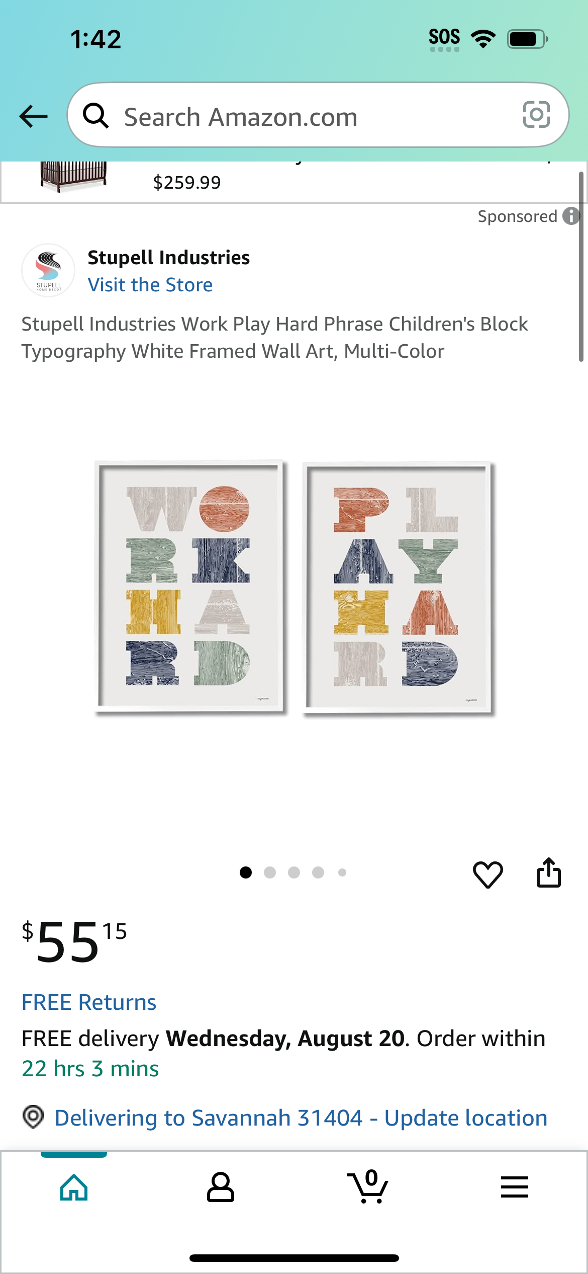
Task: Share this product listing
Action: [x=549, y=872]
